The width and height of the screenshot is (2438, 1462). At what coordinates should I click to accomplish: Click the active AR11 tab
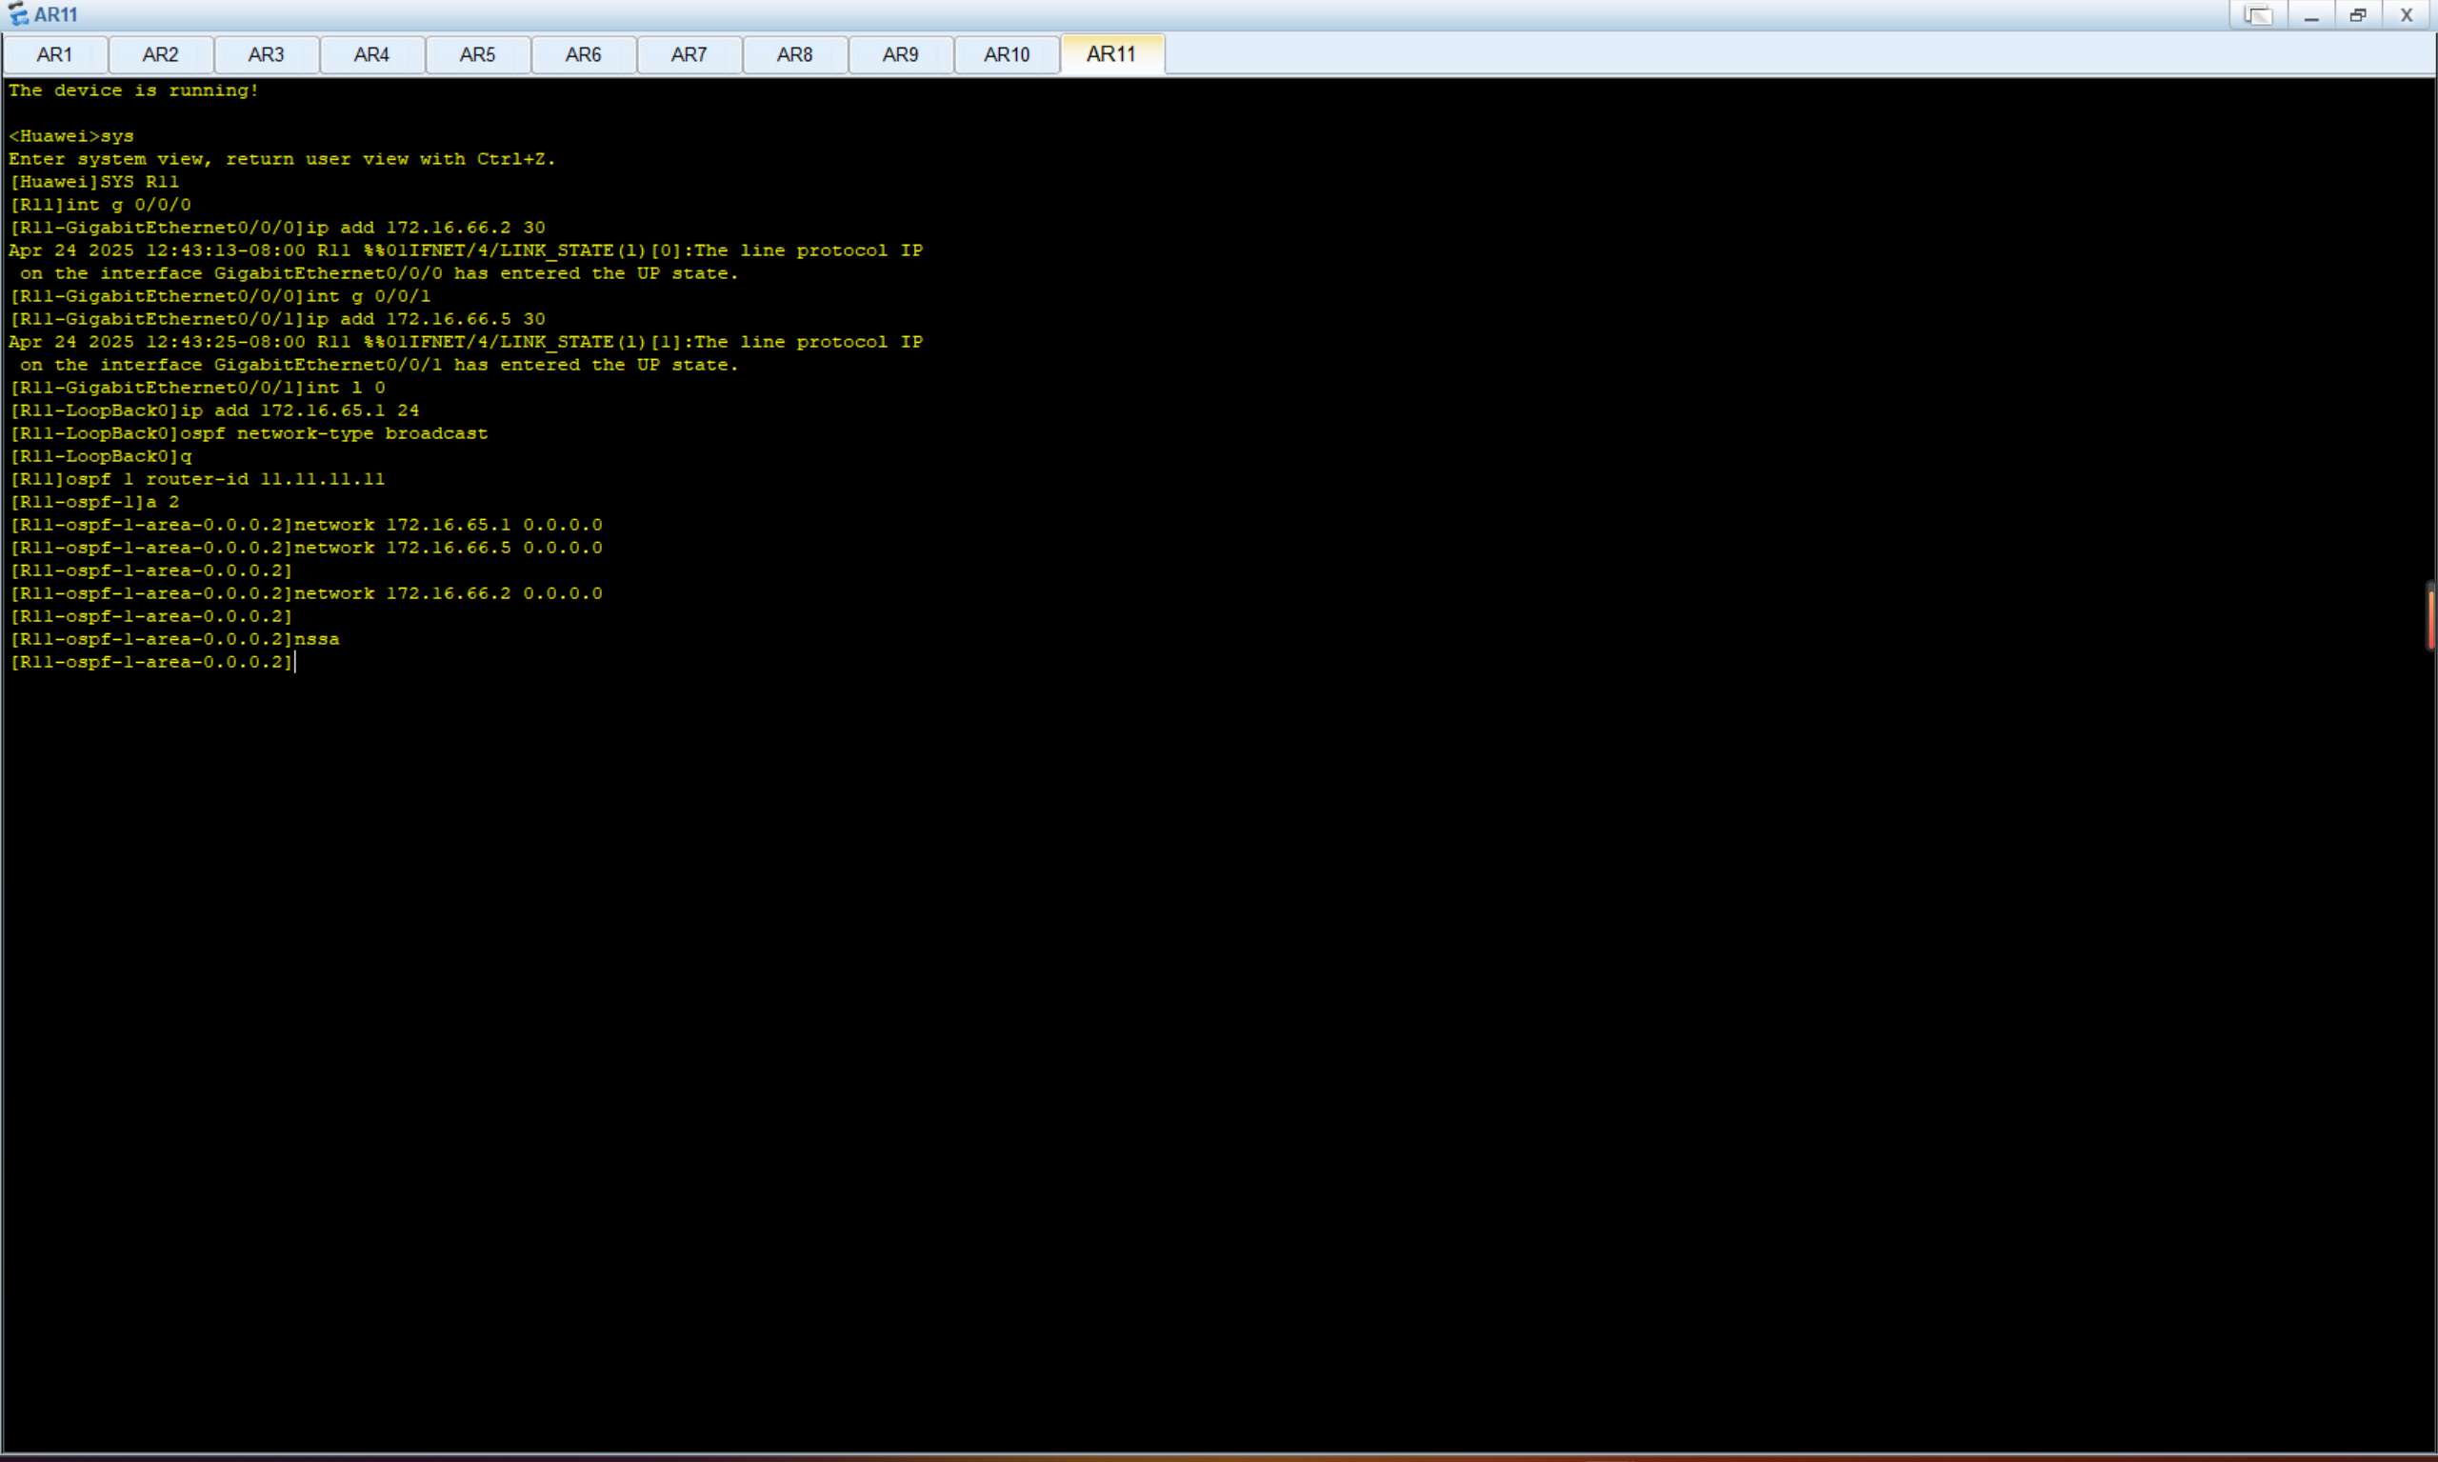[1111, 54]
